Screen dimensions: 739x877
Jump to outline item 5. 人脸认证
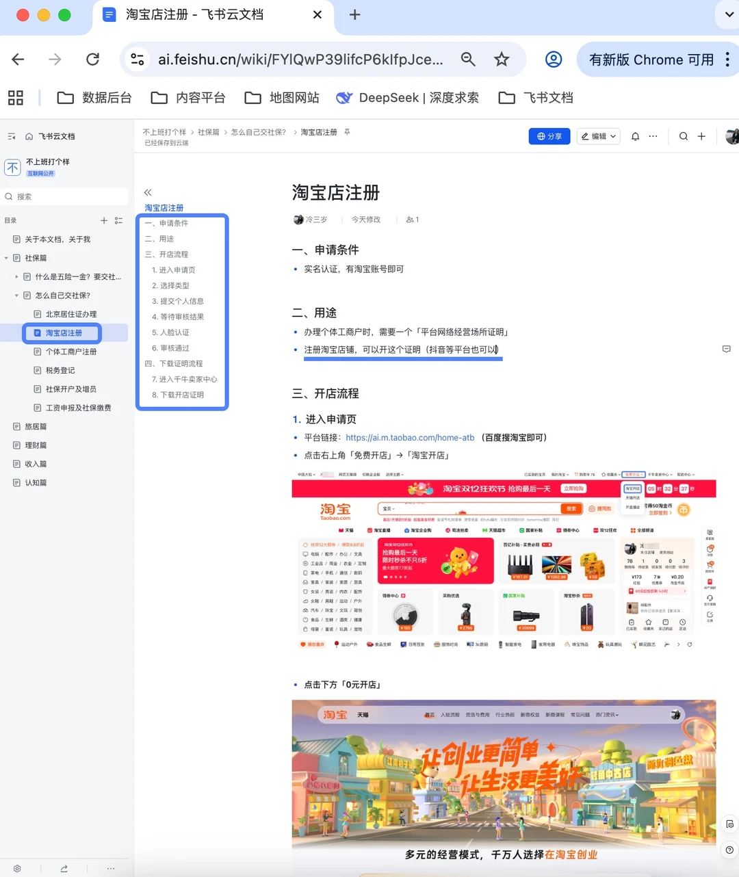point(170,332)
